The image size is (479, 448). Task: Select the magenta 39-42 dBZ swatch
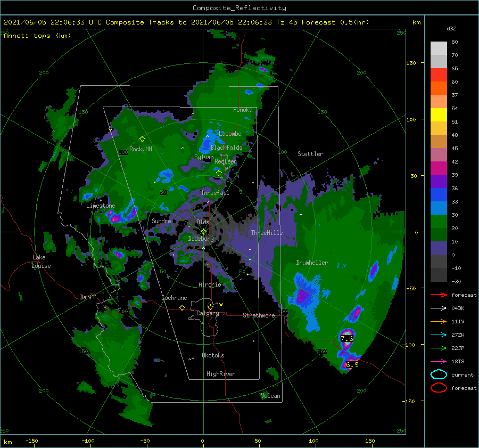point(439,168)
